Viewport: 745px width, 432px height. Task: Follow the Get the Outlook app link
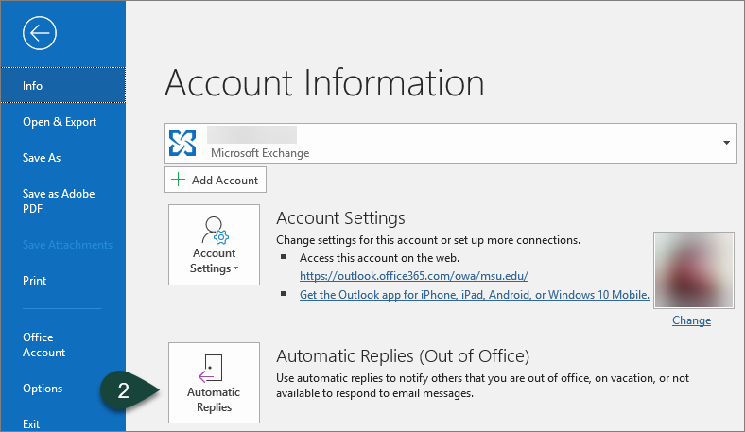click(x=475, y=295)
